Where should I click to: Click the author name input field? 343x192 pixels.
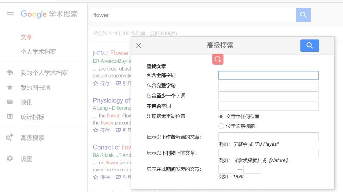[x=268, y=137]
